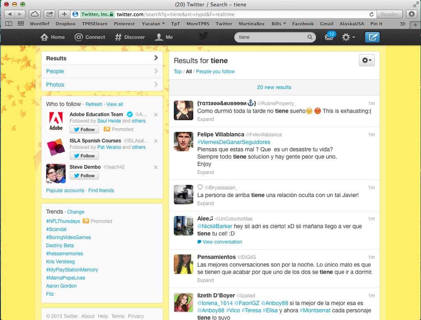Change Trends location
This screenshot has height=320, width=421.
tap(76, 212)
